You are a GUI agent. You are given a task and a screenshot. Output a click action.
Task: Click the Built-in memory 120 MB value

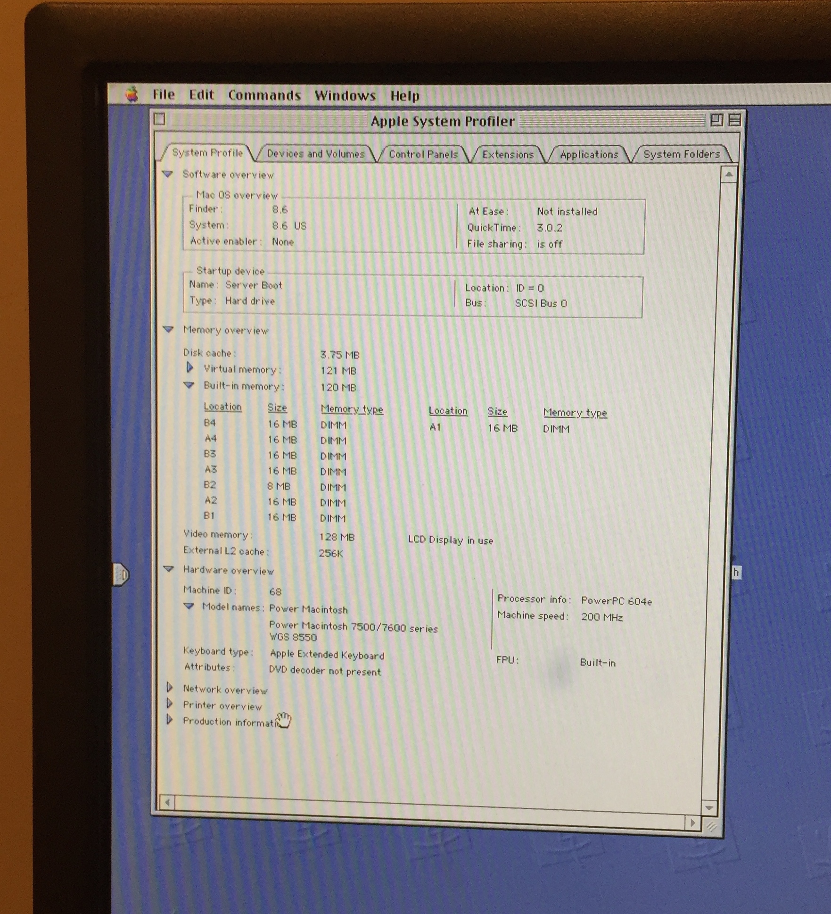(338, 387)
